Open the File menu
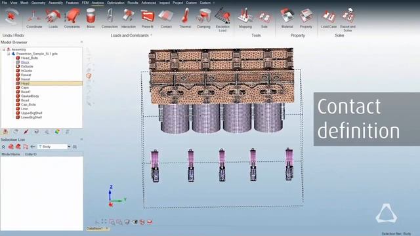The image size is (420, 236). pyautogui.click(x=5, y=3)
